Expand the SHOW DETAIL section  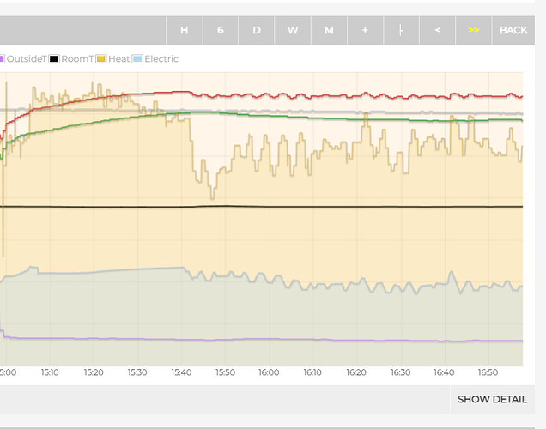492,399
